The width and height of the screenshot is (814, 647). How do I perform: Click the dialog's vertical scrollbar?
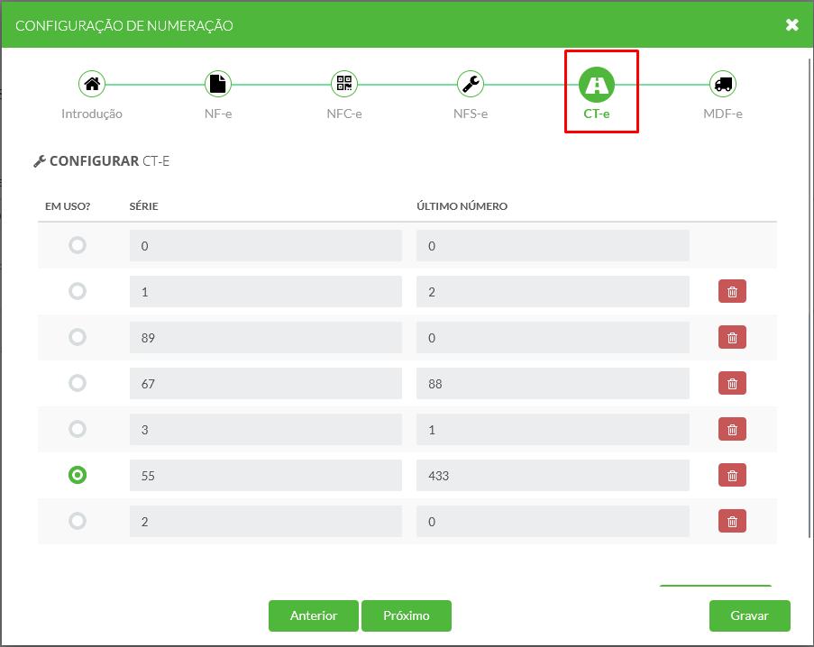pyautogui.click(x=809, y=298)
